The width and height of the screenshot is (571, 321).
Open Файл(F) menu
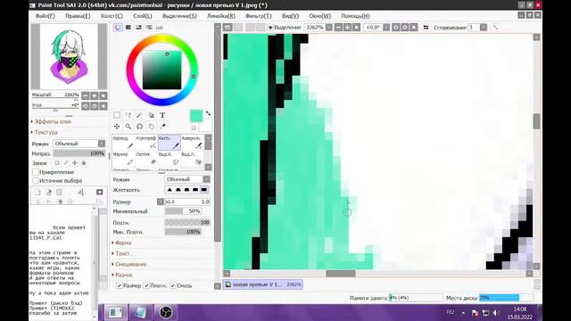46,16
